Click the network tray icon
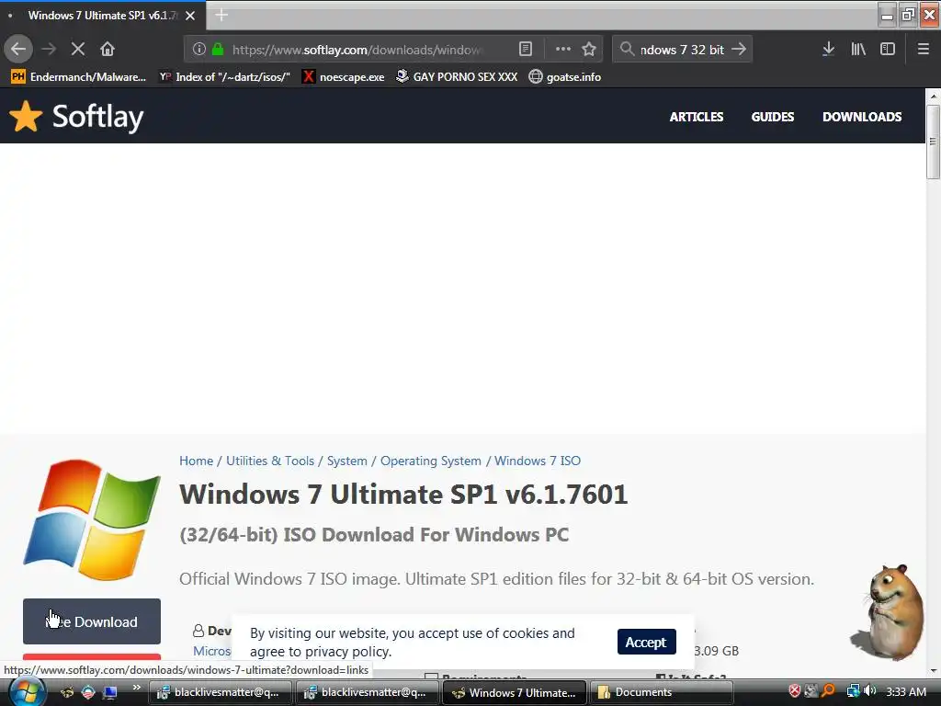The width and height of the screenshot is (941, 706). click(853, 691)
